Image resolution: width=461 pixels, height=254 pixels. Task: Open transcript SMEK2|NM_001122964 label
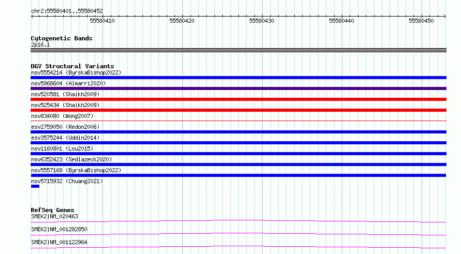pyautogui.click(x=59, y=242)
